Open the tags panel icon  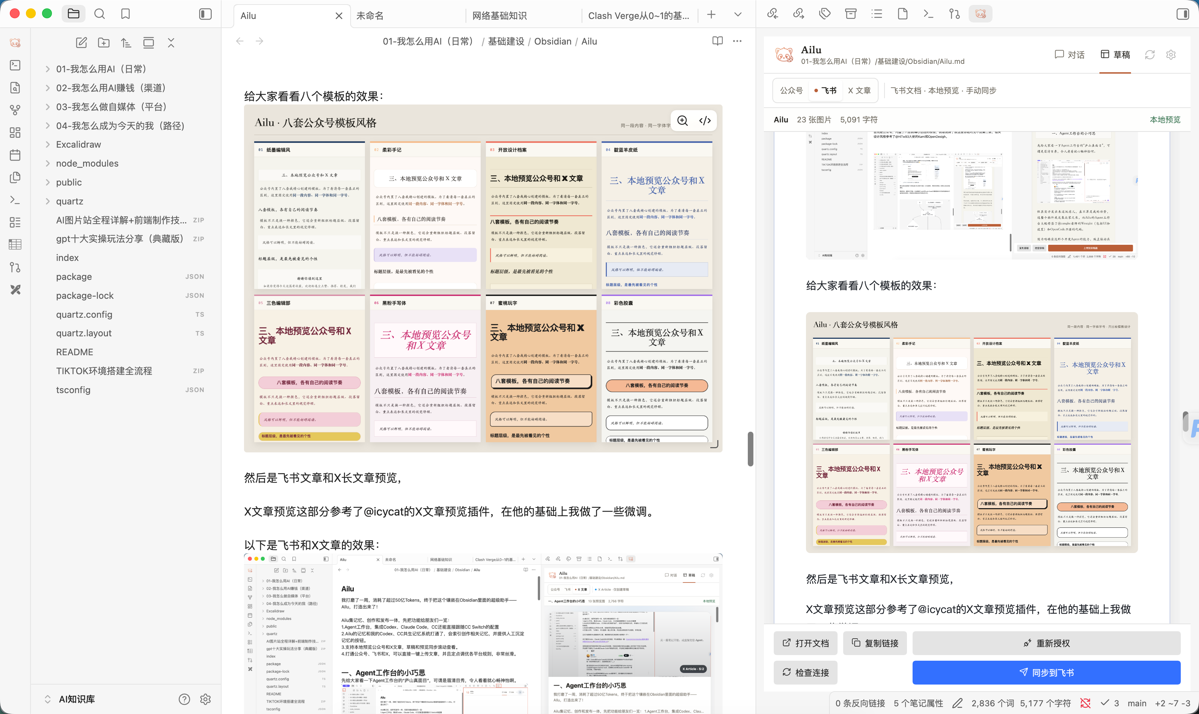tap(825, 14)
